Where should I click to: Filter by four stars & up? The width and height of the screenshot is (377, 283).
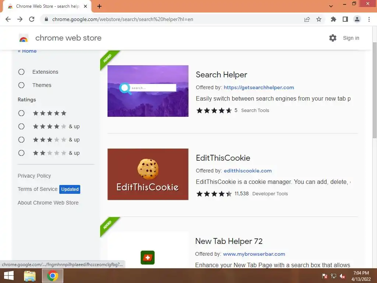[x=21, y=126]
